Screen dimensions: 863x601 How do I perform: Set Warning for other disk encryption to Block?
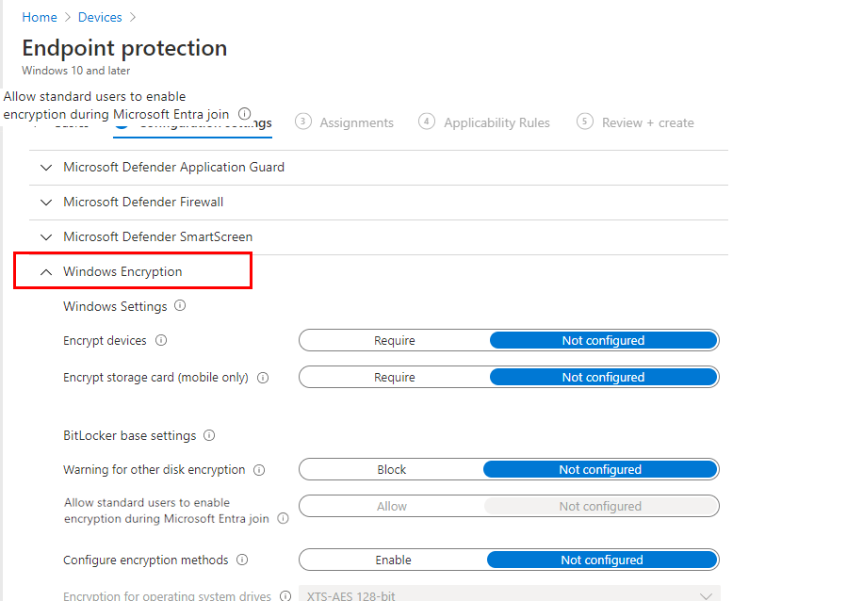click(391, 470)
